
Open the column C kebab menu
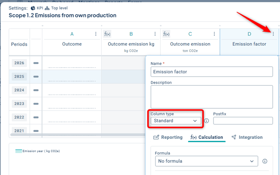click(214, 34)
